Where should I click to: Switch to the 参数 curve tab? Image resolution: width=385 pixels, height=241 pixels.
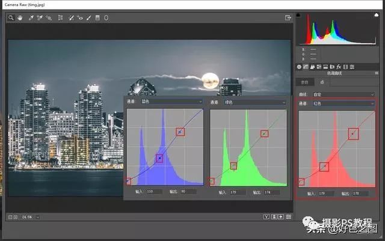[305, 82]
